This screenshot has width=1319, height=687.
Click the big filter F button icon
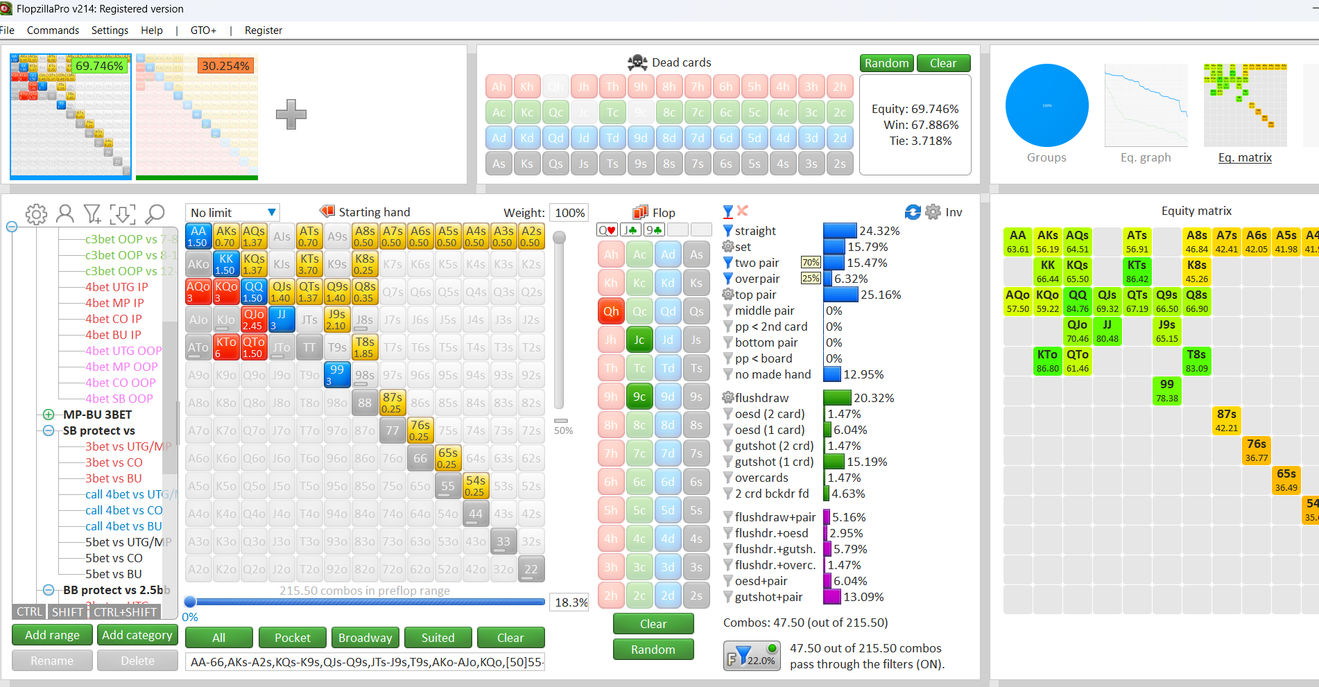coord(752,656)
